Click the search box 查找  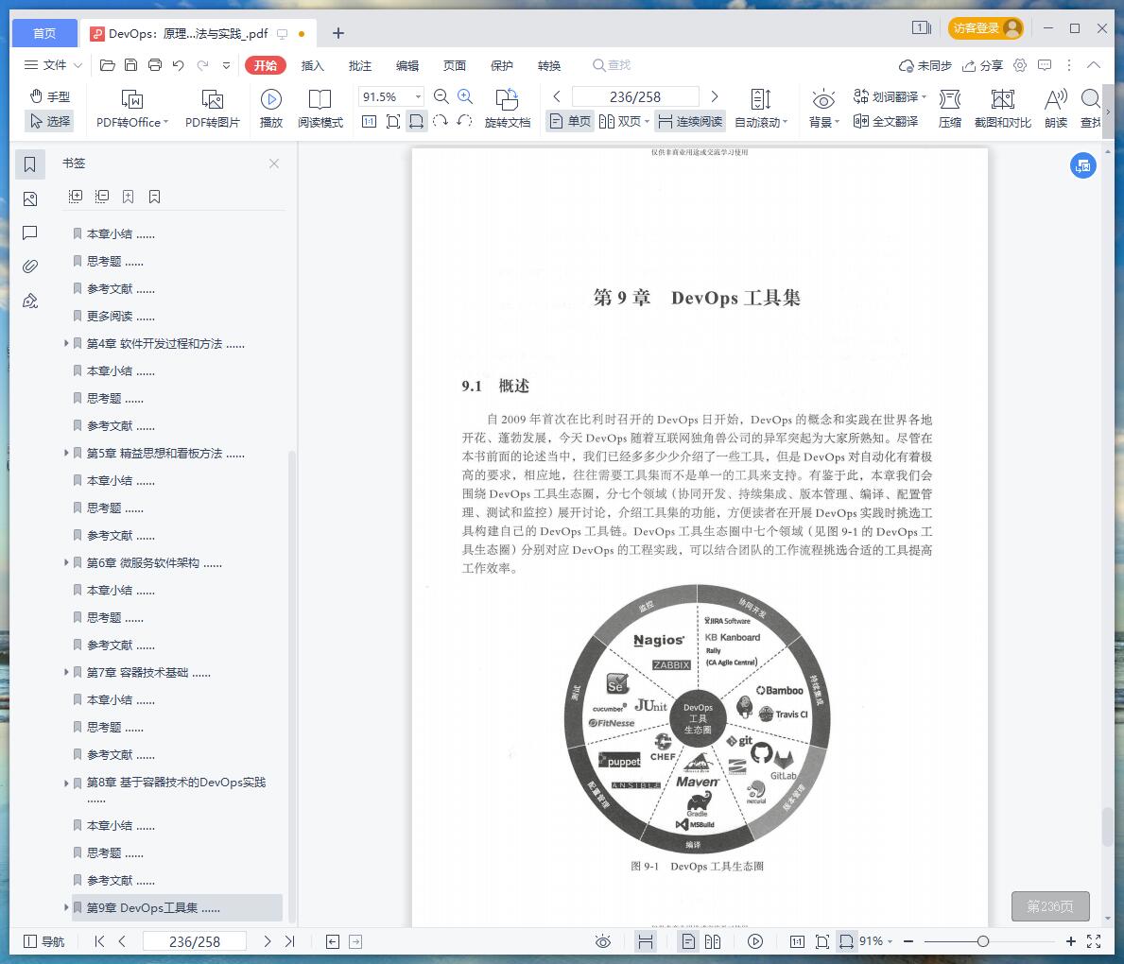(612, 65)
